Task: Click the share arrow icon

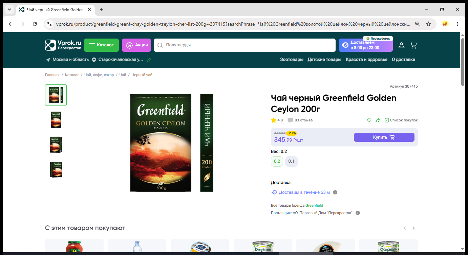Action: 378,120
